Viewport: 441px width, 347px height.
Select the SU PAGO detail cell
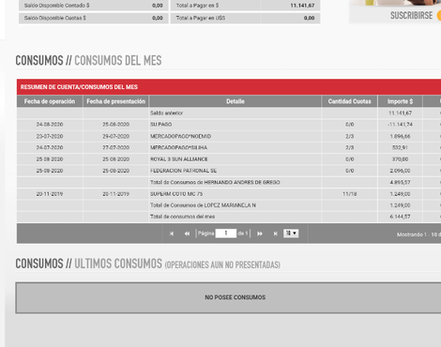(235, 125)
